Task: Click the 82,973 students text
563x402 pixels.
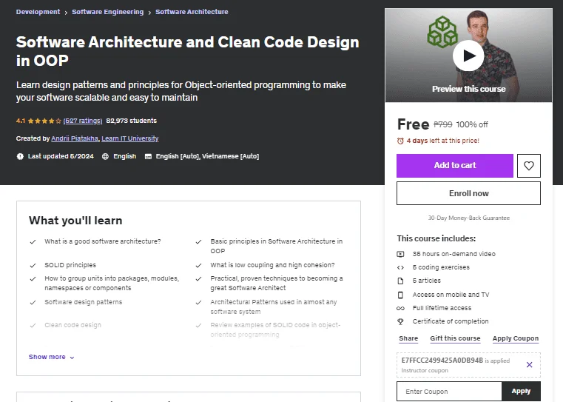Action: (x=132, y=121)
